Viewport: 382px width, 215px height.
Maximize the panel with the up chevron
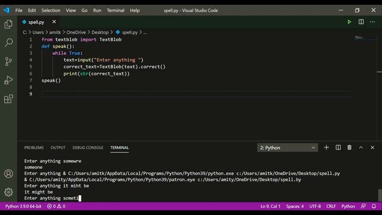click(x=361, y=148)
